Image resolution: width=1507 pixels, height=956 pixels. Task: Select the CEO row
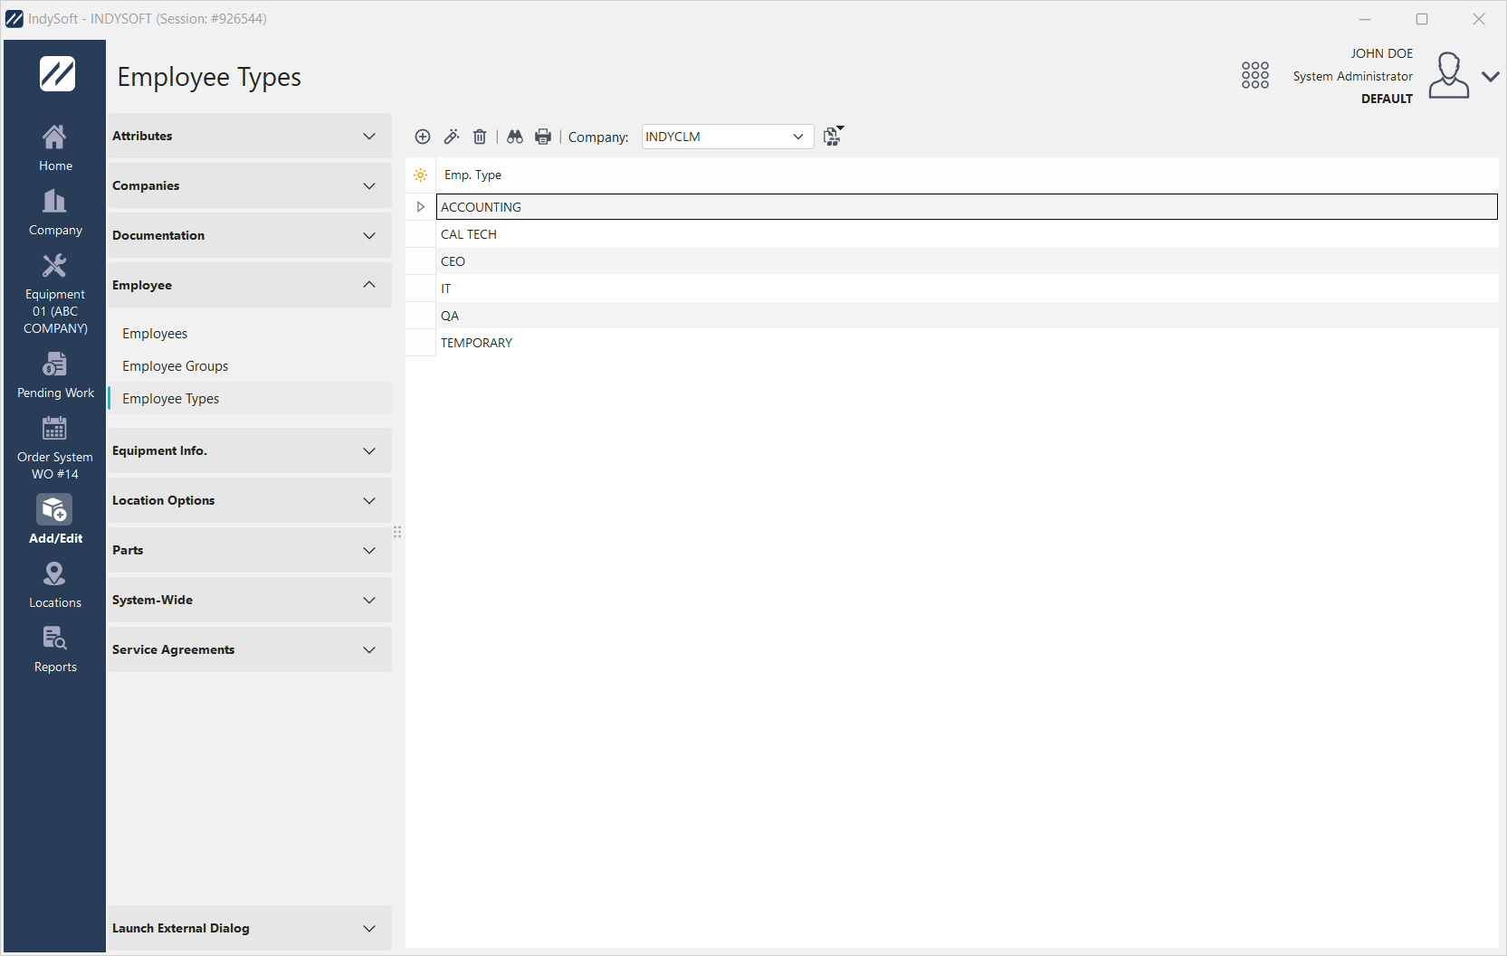point(967,261)
